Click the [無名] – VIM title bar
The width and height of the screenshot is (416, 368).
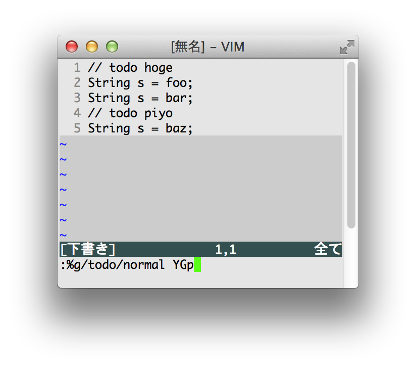(x=208, y=47)
